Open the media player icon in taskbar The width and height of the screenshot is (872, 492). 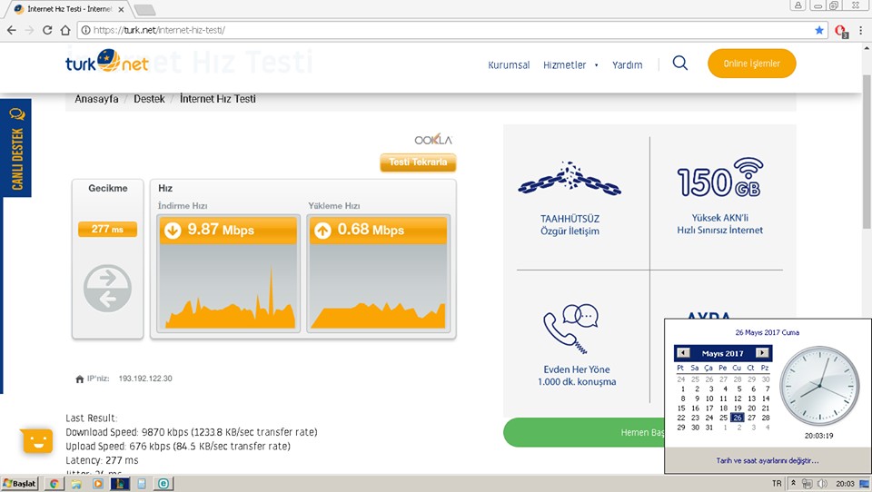coord(98,484)
